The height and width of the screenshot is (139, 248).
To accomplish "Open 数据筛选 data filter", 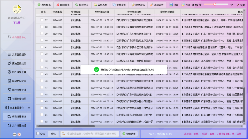I will (x=138, y=5).
